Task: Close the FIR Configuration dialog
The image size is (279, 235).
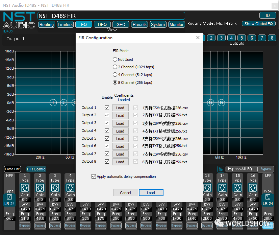Action: tap(198, 38)
